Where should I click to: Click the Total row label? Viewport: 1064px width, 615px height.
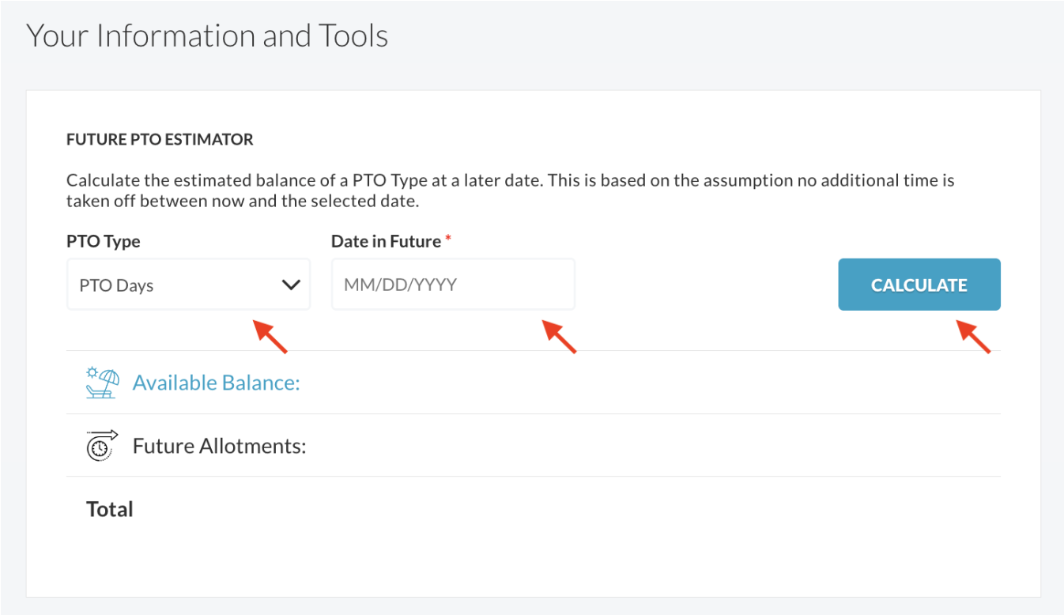(109, 510)
